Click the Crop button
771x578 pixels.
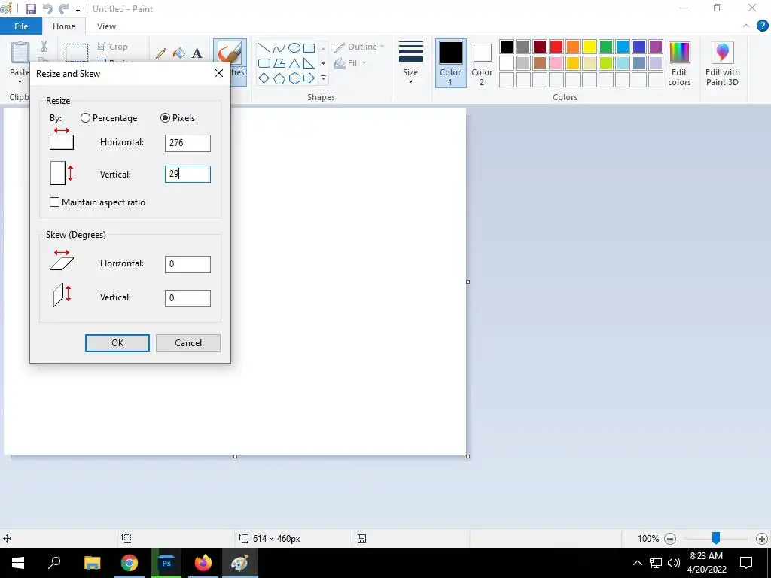(x=113, y=47)
